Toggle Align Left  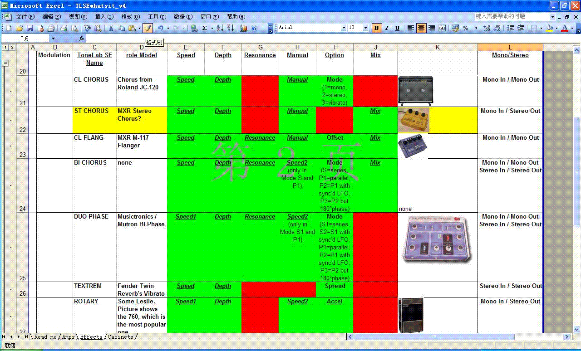410,28
